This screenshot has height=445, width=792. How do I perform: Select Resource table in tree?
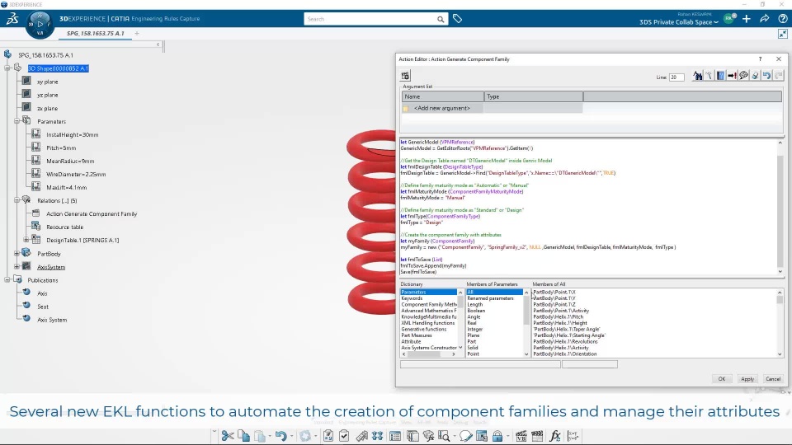[64, 227]
